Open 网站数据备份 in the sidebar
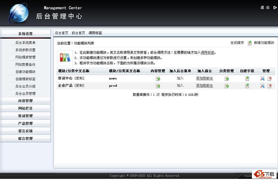278x180 pixels. point(25,65)
